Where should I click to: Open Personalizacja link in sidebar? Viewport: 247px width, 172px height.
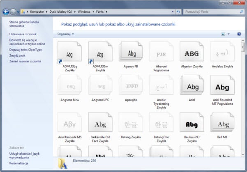[19, 163]
